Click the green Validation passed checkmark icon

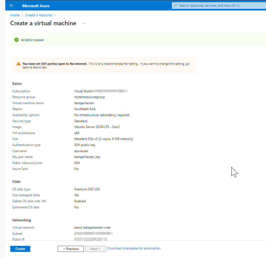tap(16, 40)
